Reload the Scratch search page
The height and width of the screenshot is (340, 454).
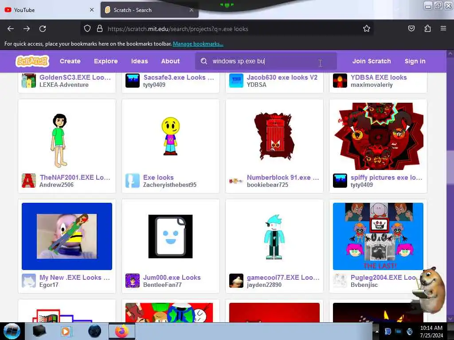43,29
